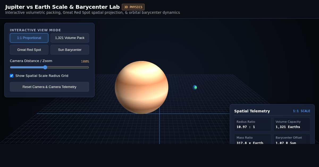Open the Great Red Spot view
This screenshot has height=167, width=319.
tap(29, 50)
